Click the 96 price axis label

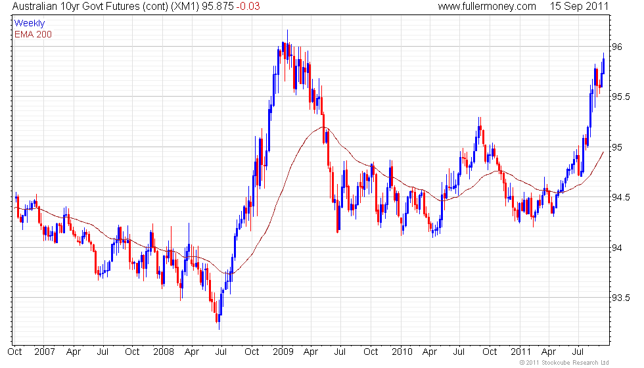coord(617,47)
